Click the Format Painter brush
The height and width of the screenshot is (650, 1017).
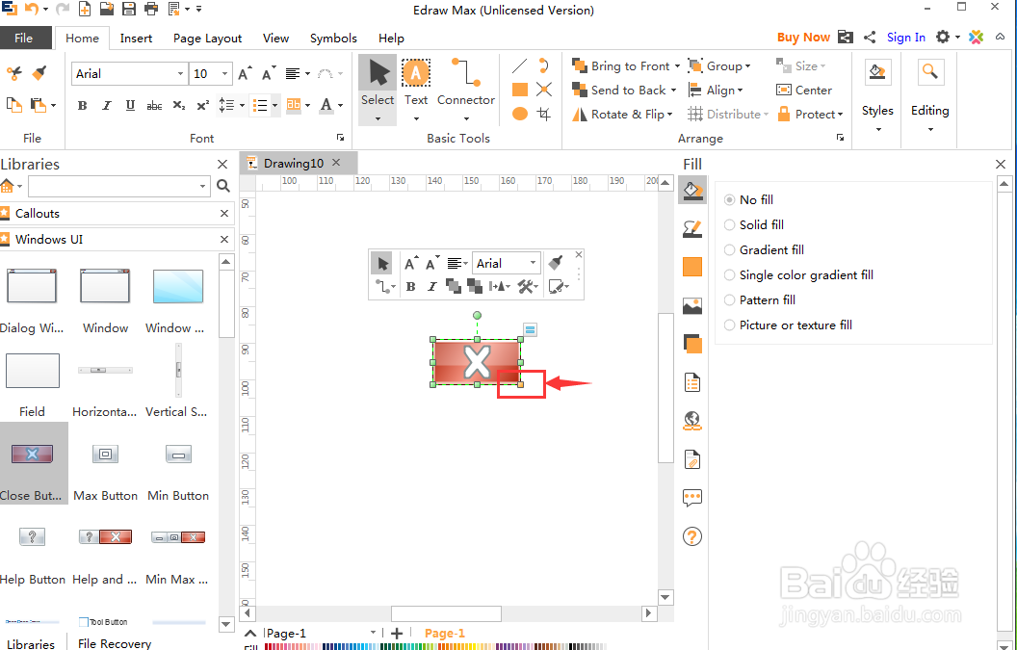(x=39, y=72)
